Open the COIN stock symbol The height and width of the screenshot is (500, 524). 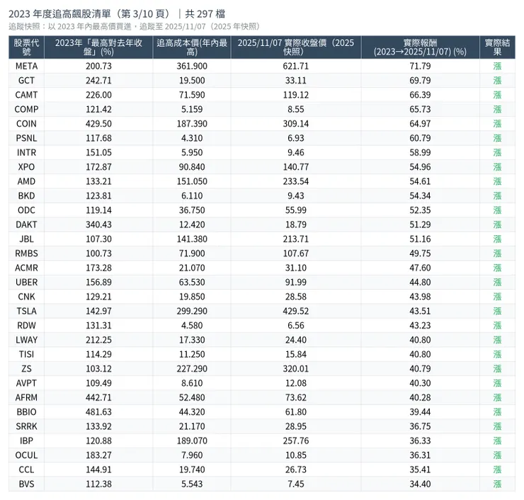[x=26, y=123]
